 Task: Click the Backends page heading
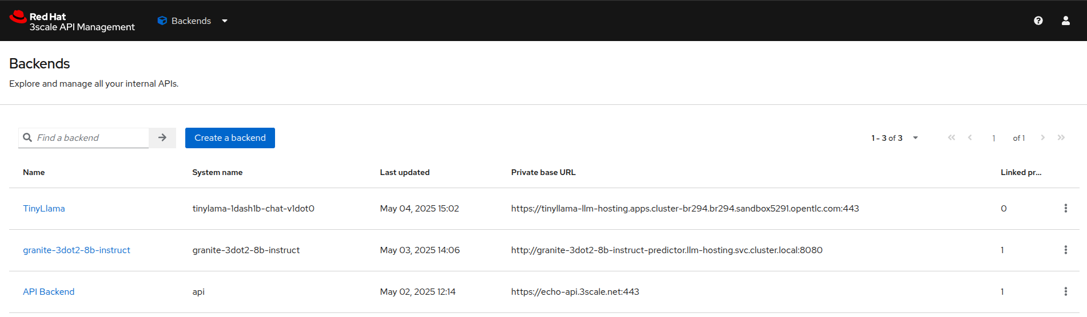pos(39,64)
